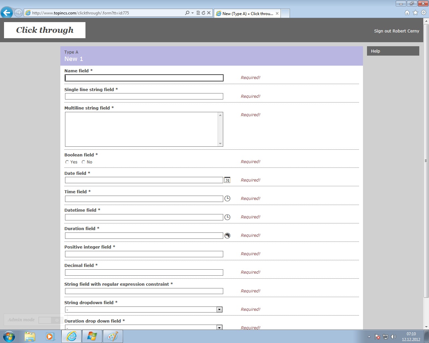Open address bar search dropdown arrow
The image size is (429, 343).
click(192, 13)
